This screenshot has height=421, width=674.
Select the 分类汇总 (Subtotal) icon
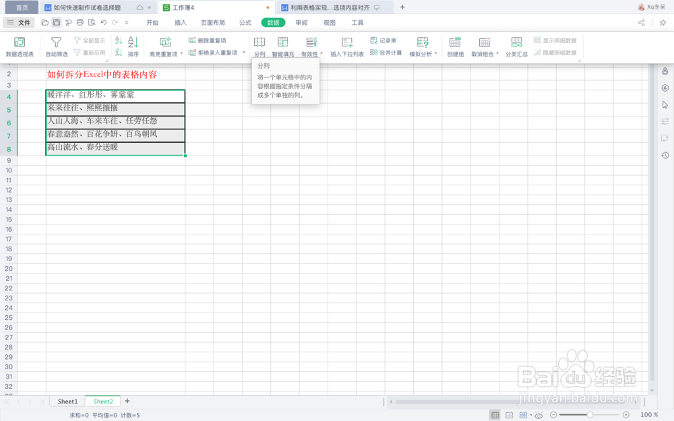(x=516, y=46)
